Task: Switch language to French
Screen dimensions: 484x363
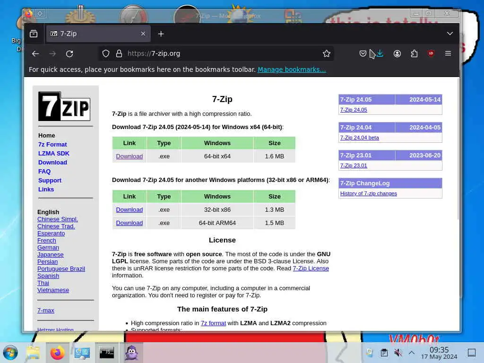Action: (x=47, y=241)
